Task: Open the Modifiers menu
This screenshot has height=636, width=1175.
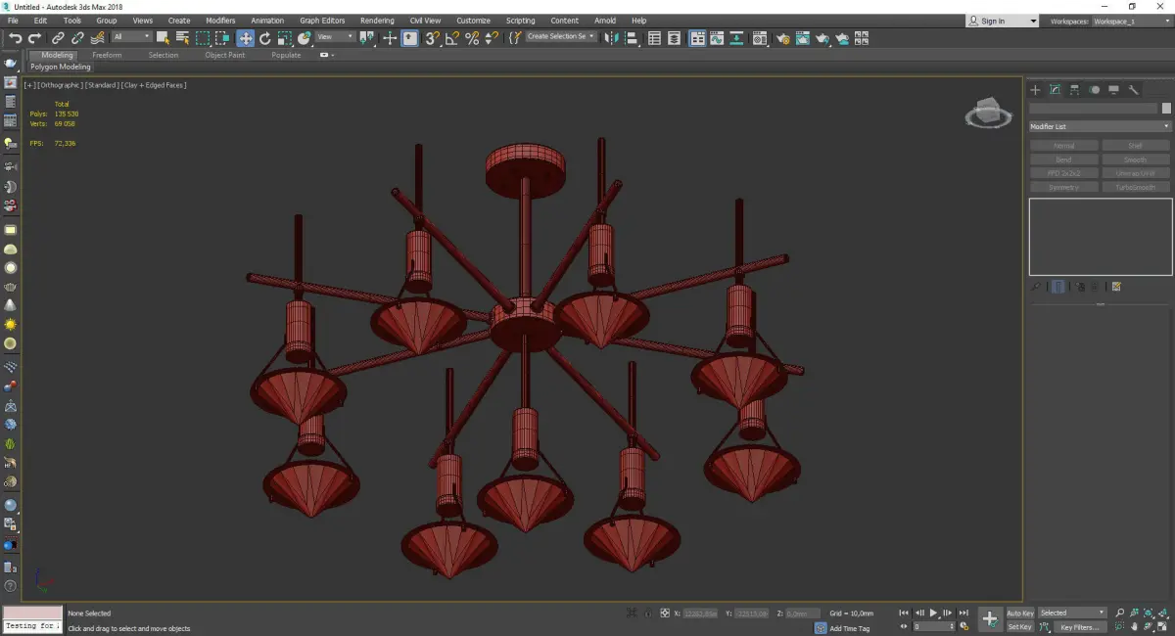Action: click(x=220, y=21)
